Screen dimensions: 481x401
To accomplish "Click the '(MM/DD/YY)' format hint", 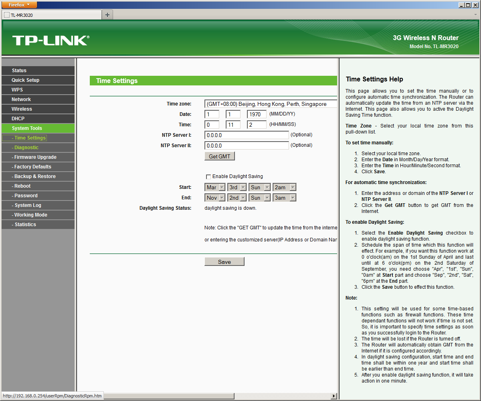I will (282, 114).
